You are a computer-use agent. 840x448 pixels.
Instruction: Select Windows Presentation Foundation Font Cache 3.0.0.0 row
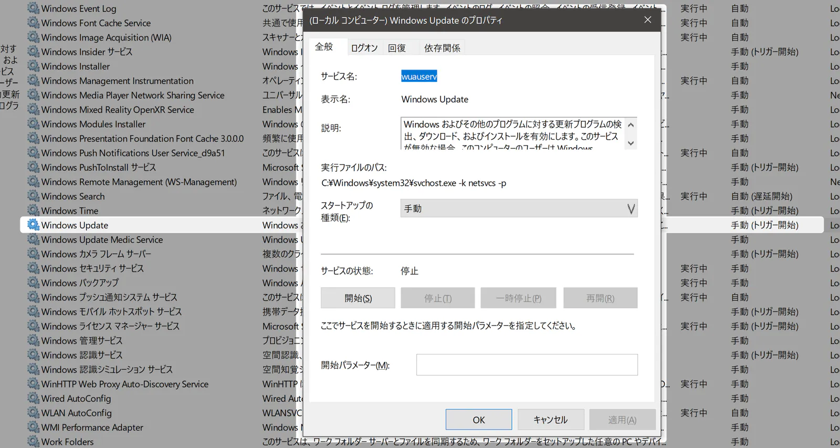pyautogui.click(x=142, y=139)
